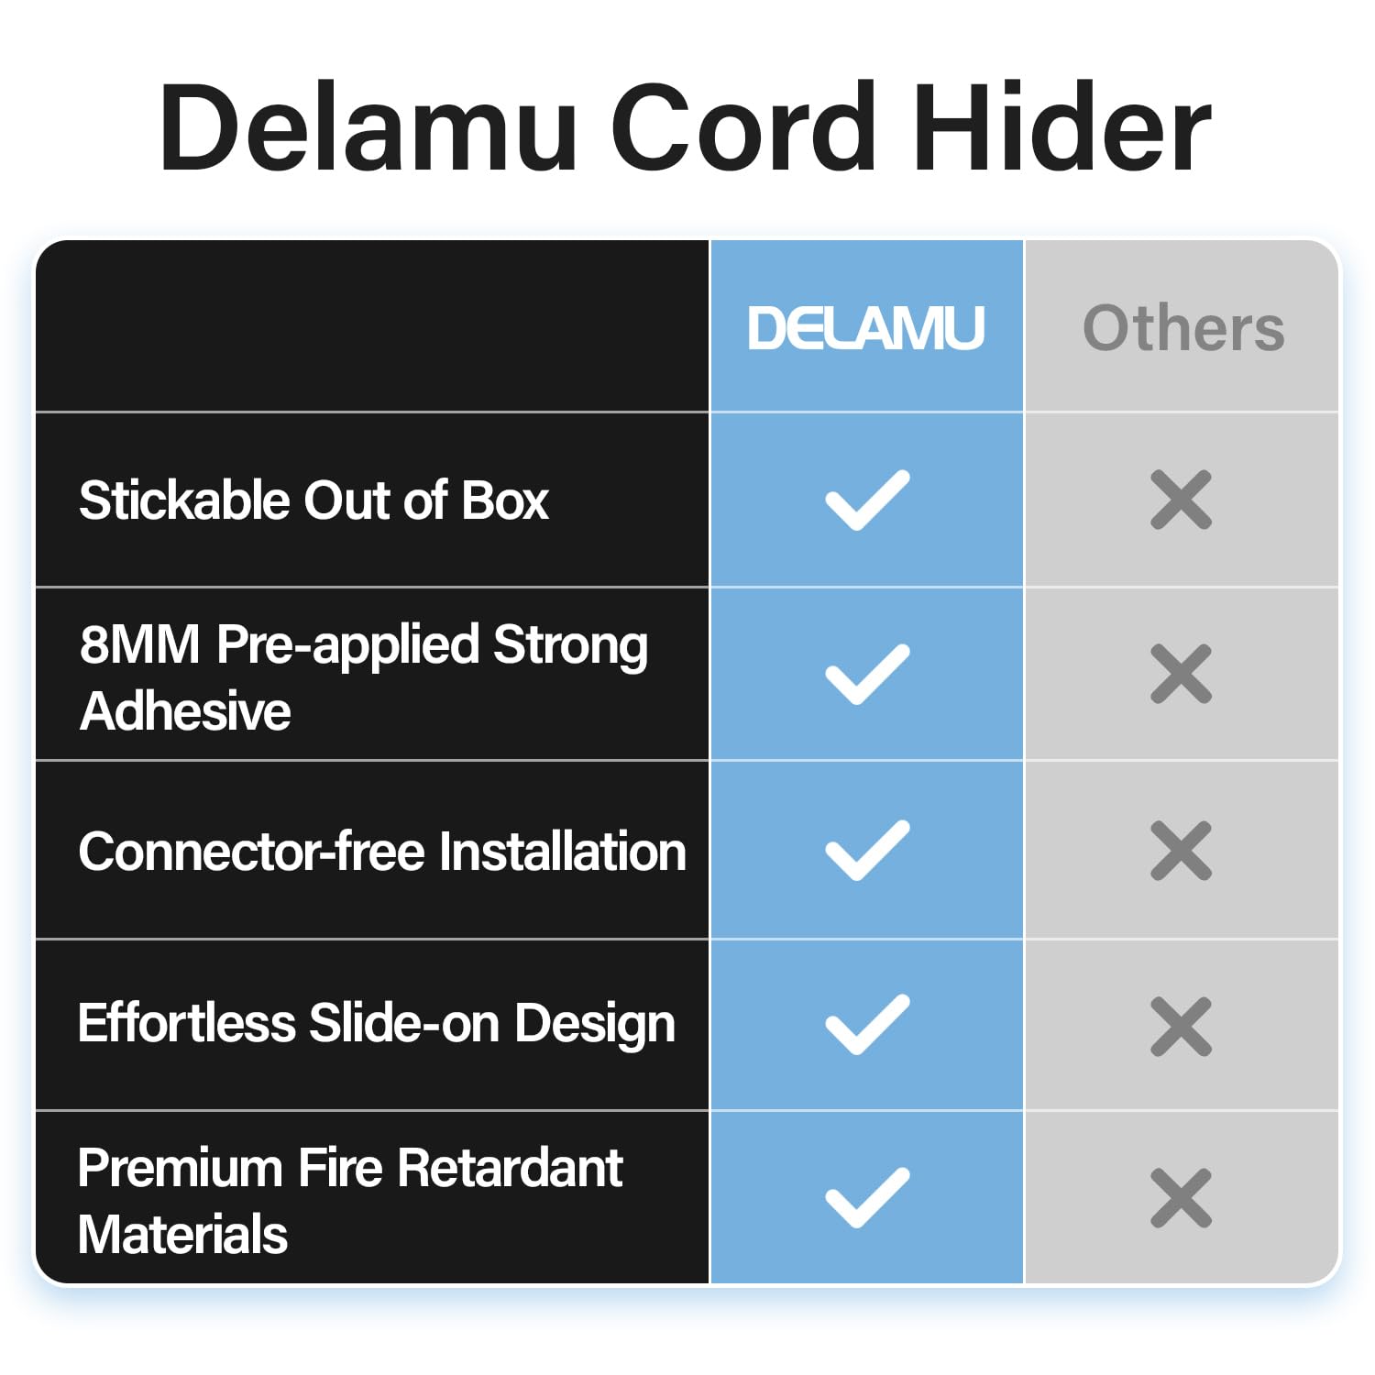Select the "Others" column header
The height and width of the screenshot is (1375, 1375).
pos(1183,328)
